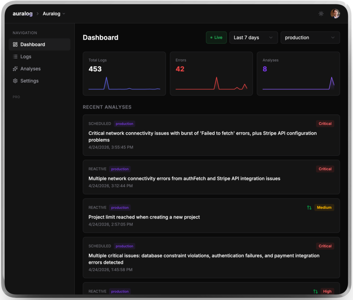Viewport: 353px width, 300px height.
Task: Click production tag on 3:12:44 PM analysis
Action: (120, 169)
